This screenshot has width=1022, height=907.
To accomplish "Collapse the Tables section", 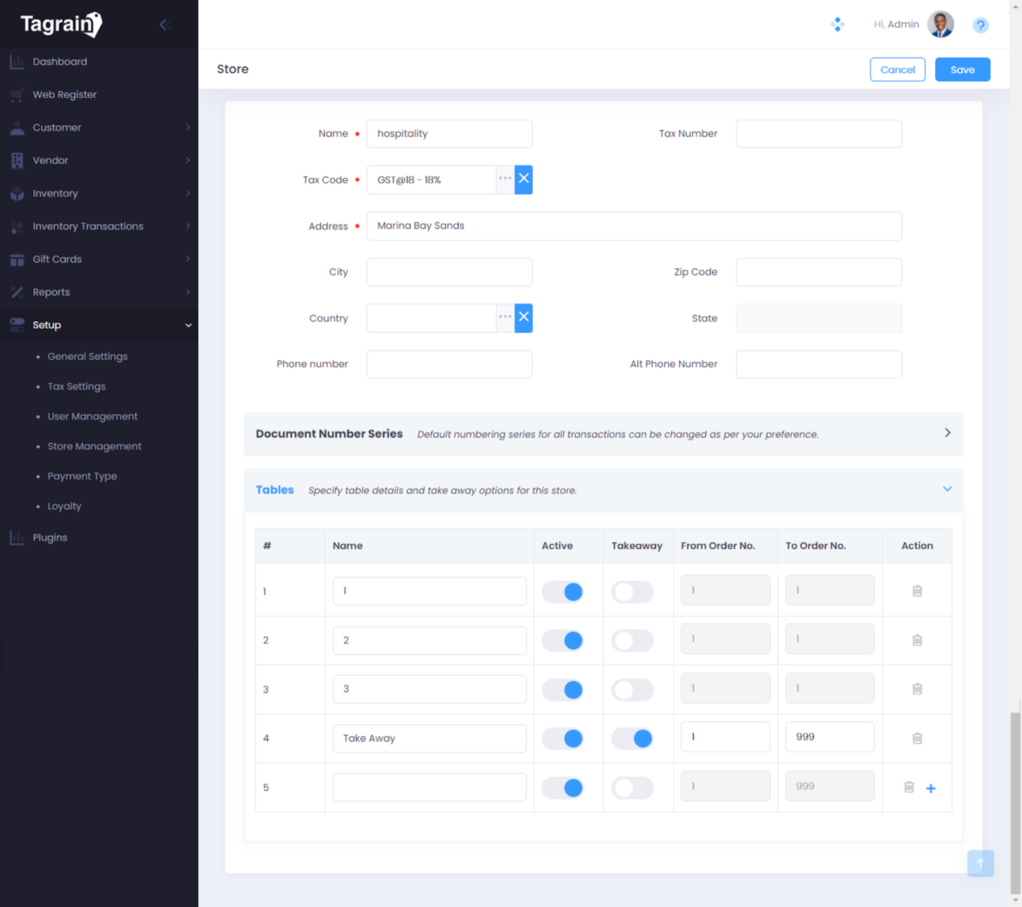I will tap(947, 489).
